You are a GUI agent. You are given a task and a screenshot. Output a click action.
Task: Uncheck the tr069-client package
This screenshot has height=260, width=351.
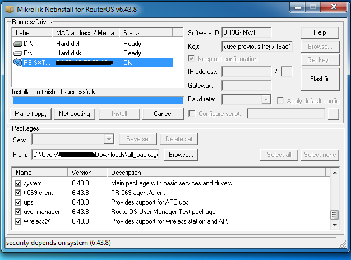click(18, 193)
